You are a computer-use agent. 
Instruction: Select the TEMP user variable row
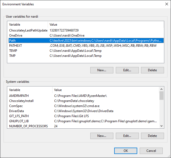[x=86, y=51]
